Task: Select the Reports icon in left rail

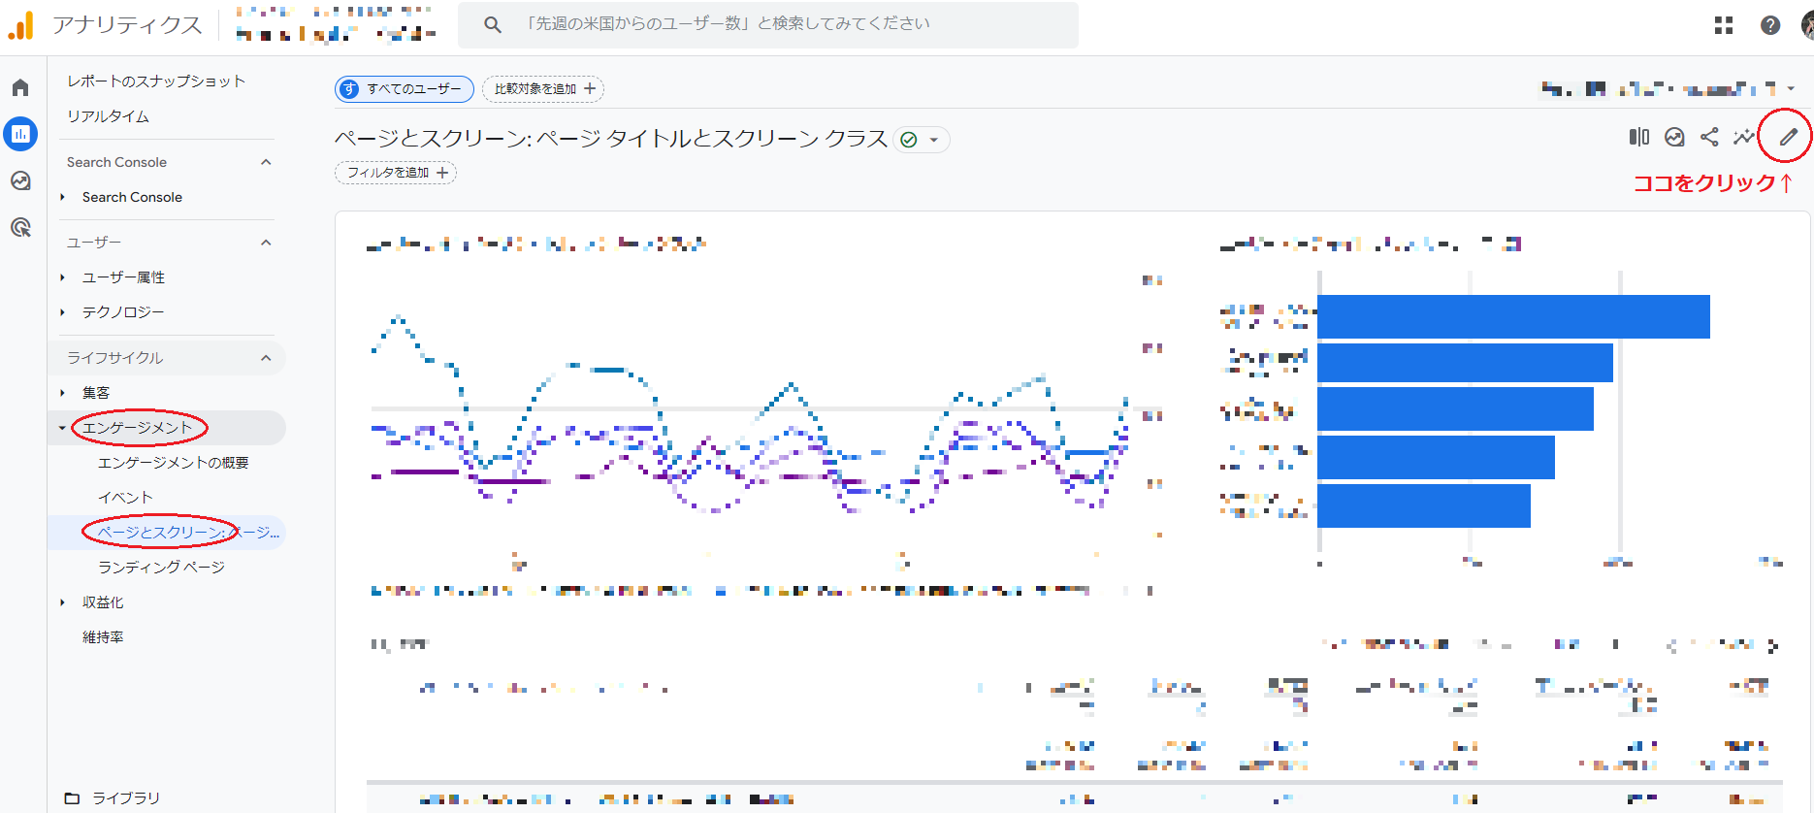Action: coord(20,134)
